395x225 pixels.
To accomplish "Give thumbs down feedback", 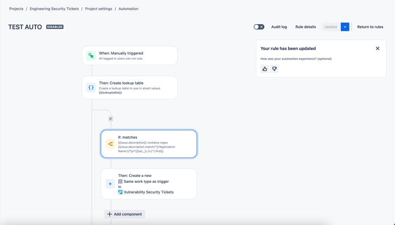I will [x=274, y=69].
